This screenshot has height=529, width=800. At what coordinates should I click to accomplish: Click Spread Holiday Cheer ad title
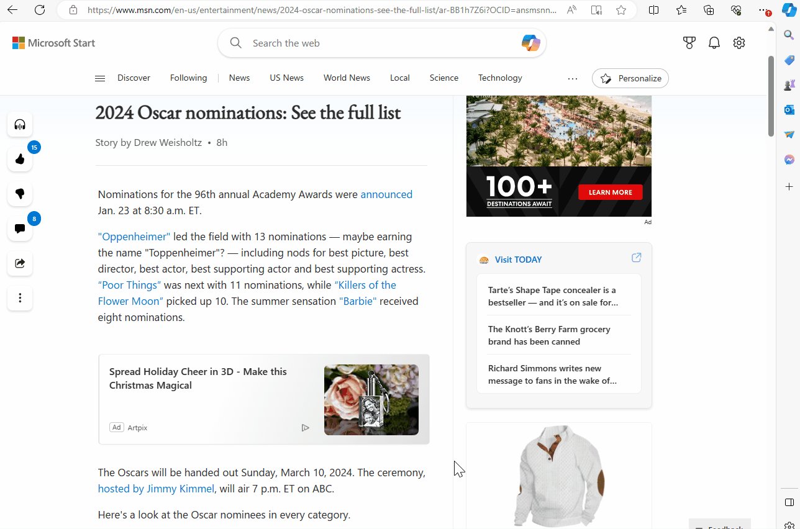(x=198, y=378)
